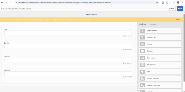Save the content fragment model
This screenshot has height=92, width=185.
[180, 9]
